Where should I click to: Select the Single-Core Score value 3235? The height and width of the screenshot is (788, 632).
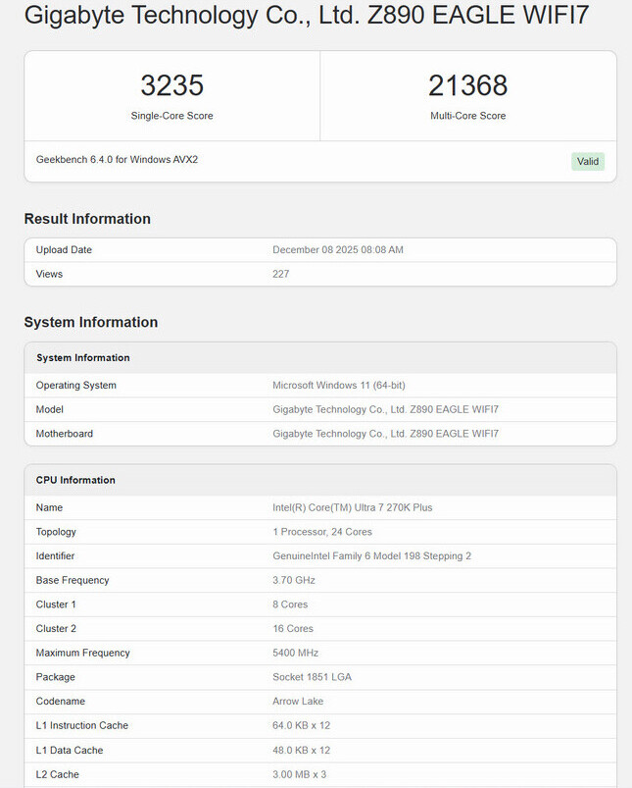[x=171, y=85]
